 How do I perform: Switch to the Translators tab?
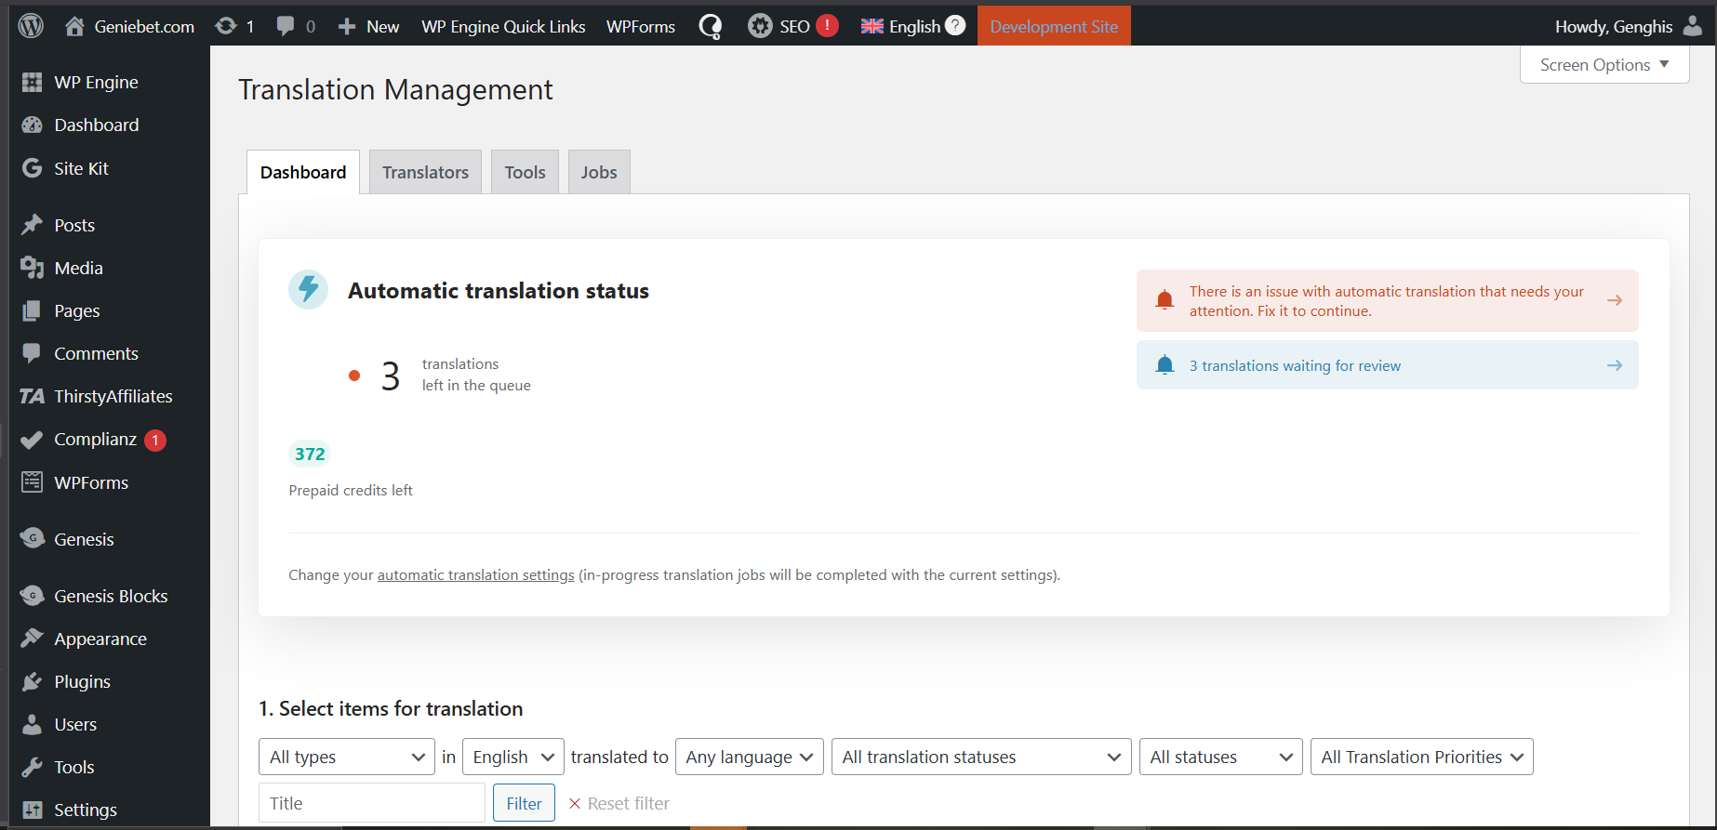pos(425,172)
